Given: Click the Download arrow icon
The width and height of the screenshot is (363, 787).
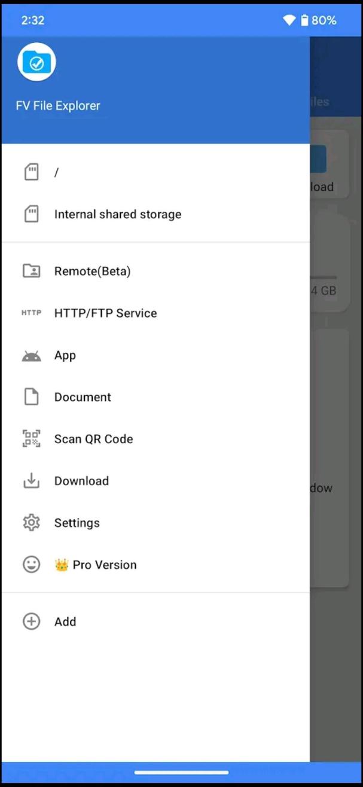Looking at the screenshot, I should (x=31, y=480).
